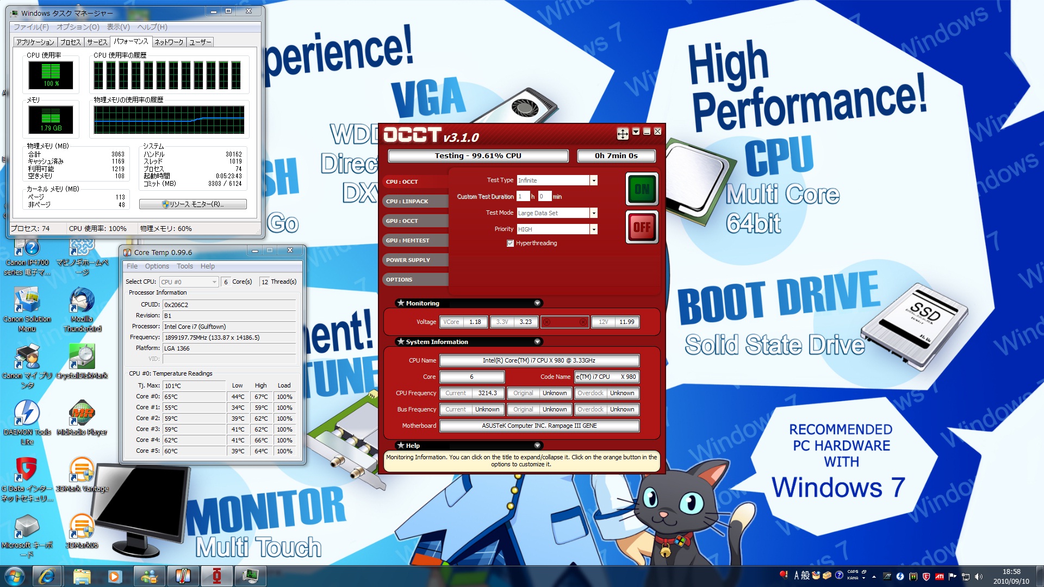1044x587 pixels.
Task: Open the Options menu in Core Temp
Action: click(x=157, y=266)
